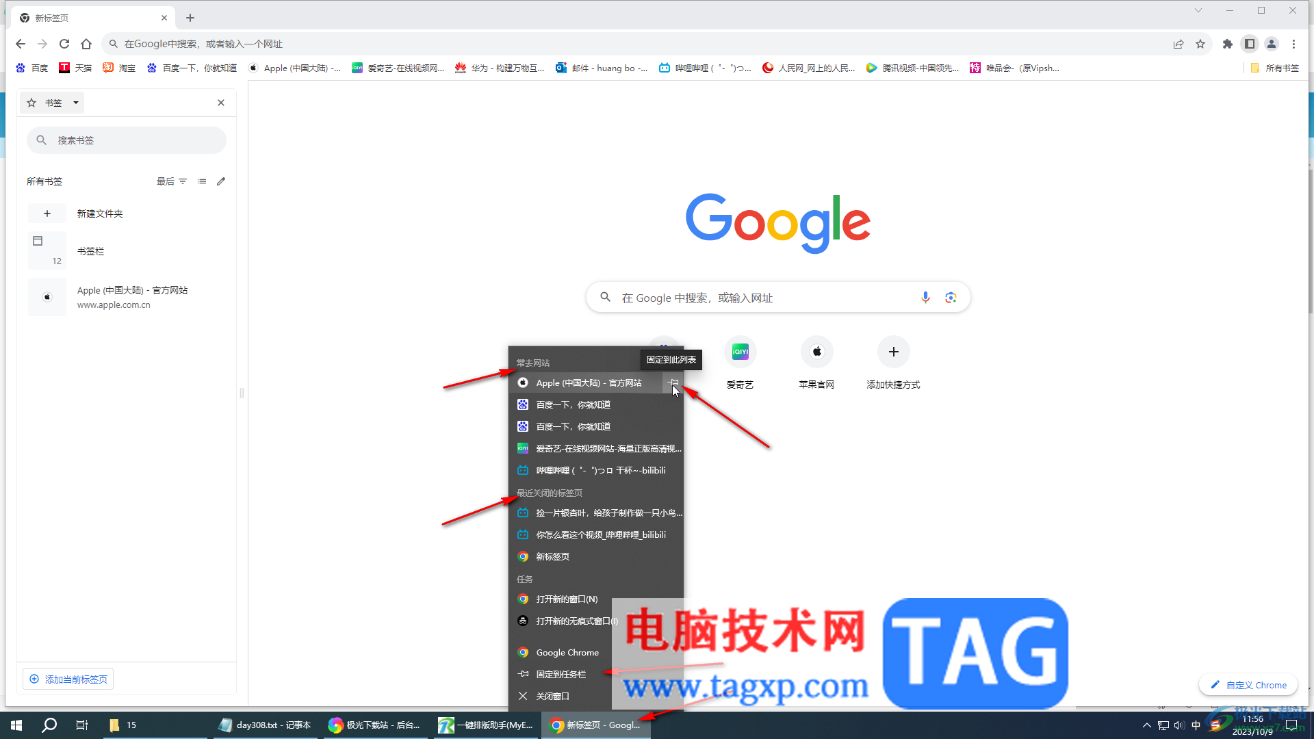The image size is (1314, 739).
Task: Switch the bookmark list view with the list icon
Action: pyautogui.click(x=202, y=181)
